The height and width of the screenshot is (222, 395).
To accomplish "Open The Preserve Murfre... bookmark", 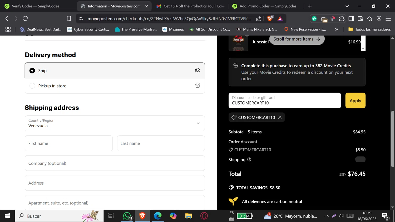I will coord(136,29).
